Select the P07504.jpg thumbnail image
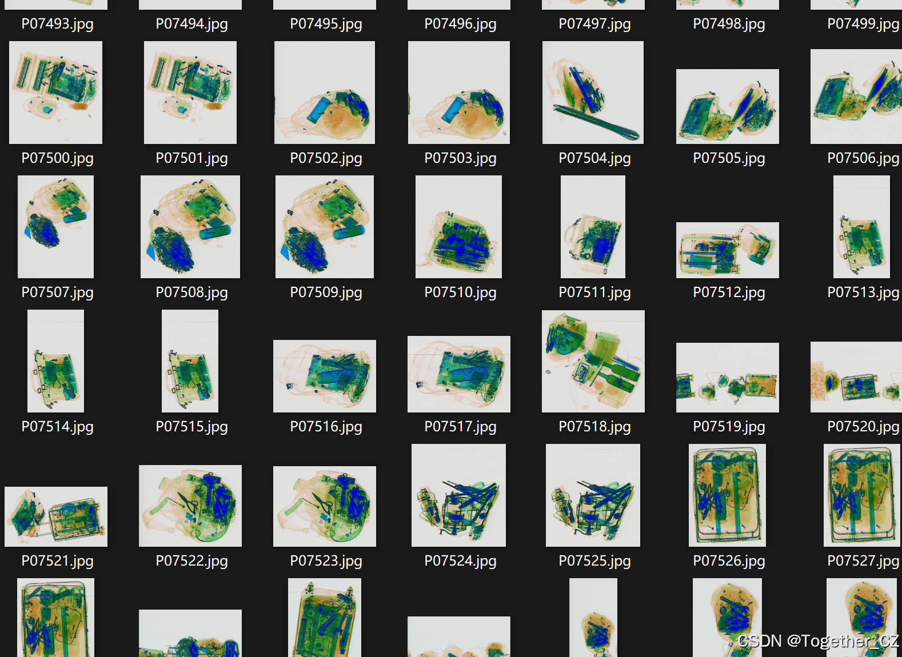Viewport: 902px width, 657px height. coord(593,93)
